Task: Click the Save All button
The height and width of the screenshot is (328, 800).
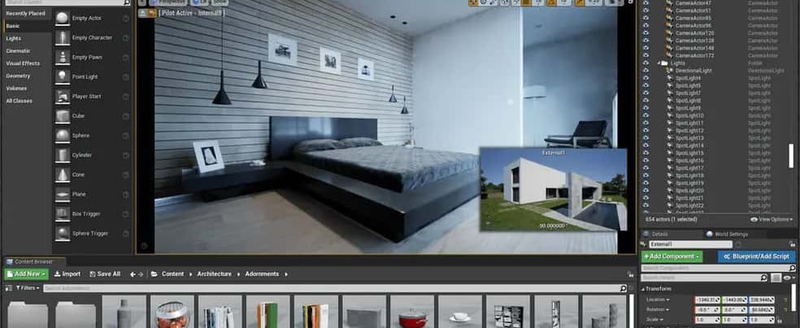Action: point(105,274)
